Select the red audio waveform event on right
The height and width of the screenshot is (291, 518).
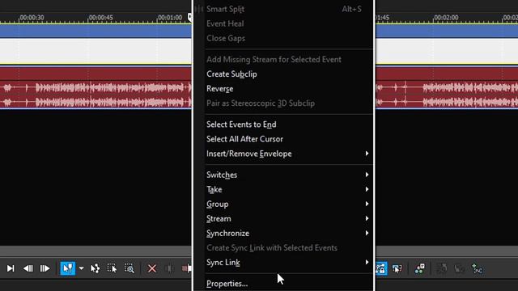click(x=447, y=88)
